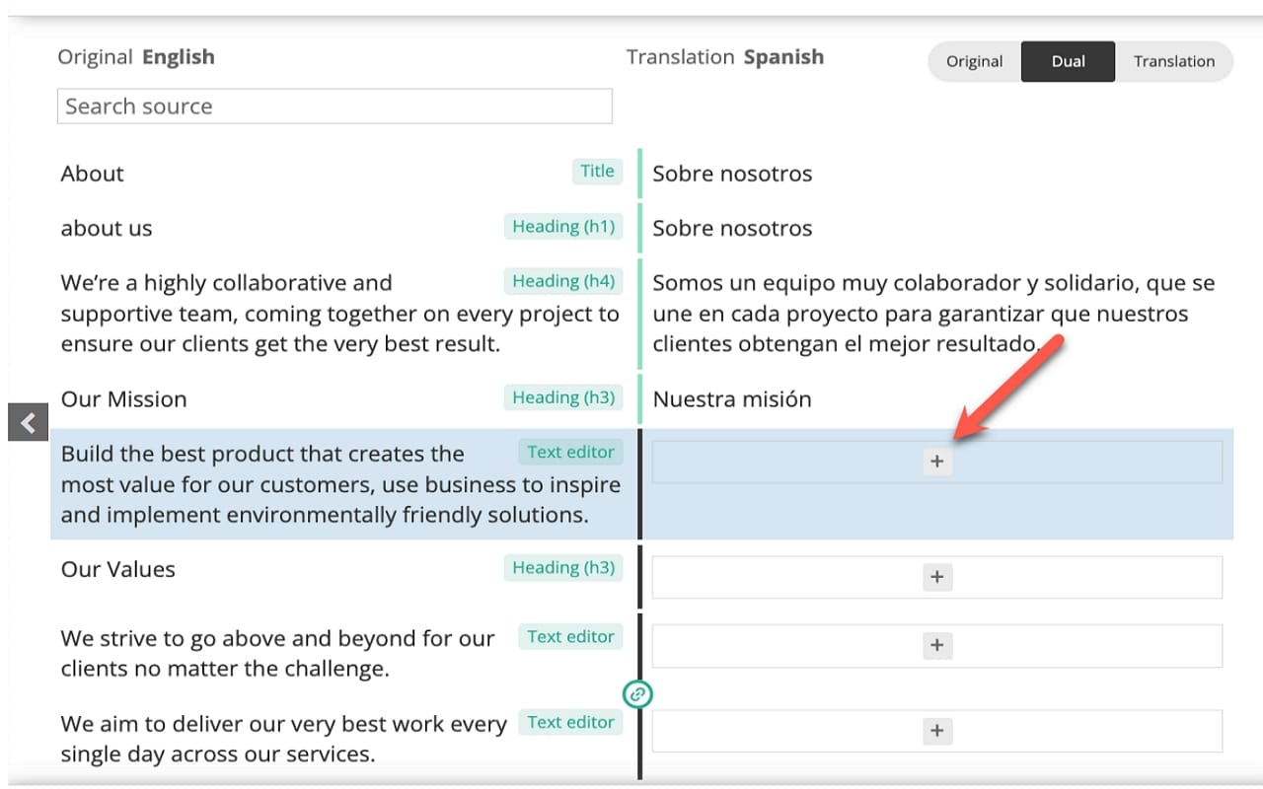Click the Translation Spanish column label
The width and height of the screenshot is (1263, 789).
(x=725, y=57)
